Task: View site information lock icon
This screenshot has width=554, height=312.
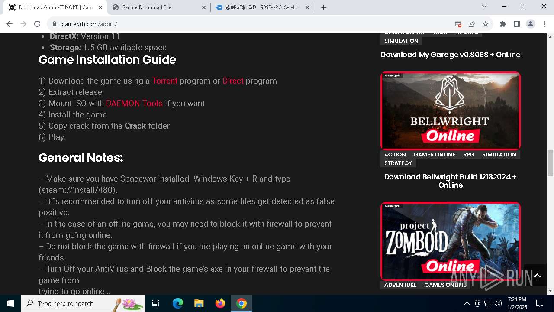Action: click(55, 24)
